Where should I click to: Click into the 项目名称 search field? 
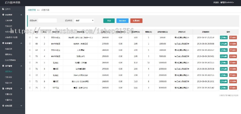pyautogui.click(x=47, y=21)
